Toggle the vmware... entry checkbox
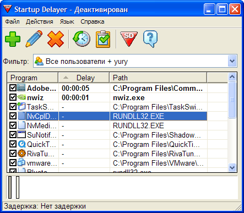 13,163
